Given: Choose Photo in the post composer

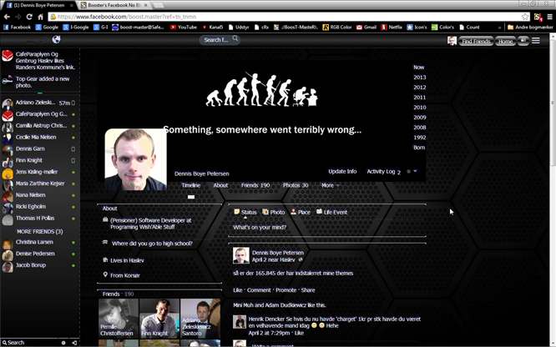Looking at the screenshot, I should (273, 212).
